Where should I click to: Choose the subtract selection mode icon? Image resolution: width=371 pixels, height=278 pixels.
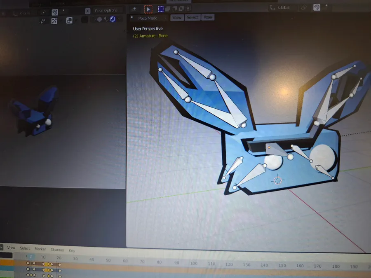pos(175,9)
